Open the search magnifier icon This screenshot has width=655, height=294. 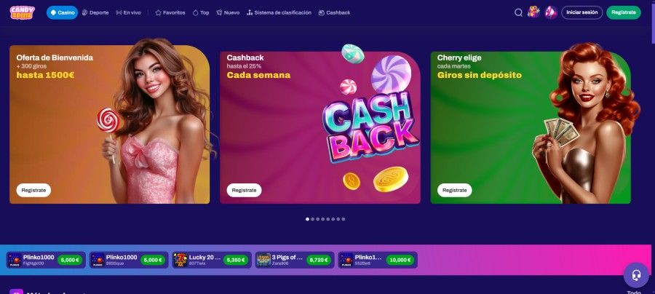[518, 12]
